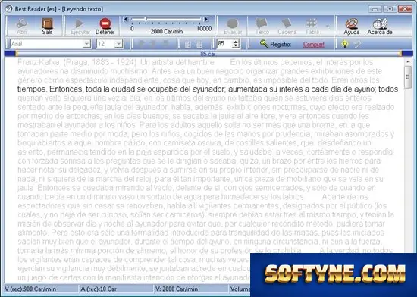Click the vertical text scrollbar thumb
The image size is (417, 297).
coord(407,77)
